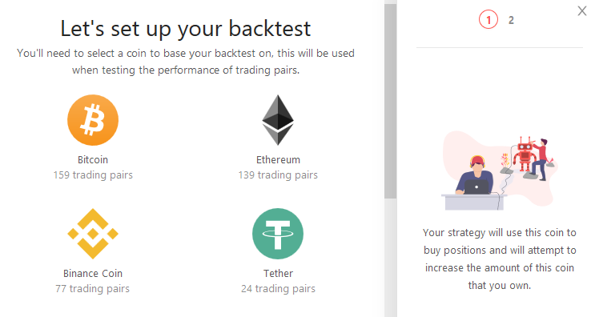Go to step 1 circle indicator
The height and width of the screenshot is (317, 591).
point(488,19)
